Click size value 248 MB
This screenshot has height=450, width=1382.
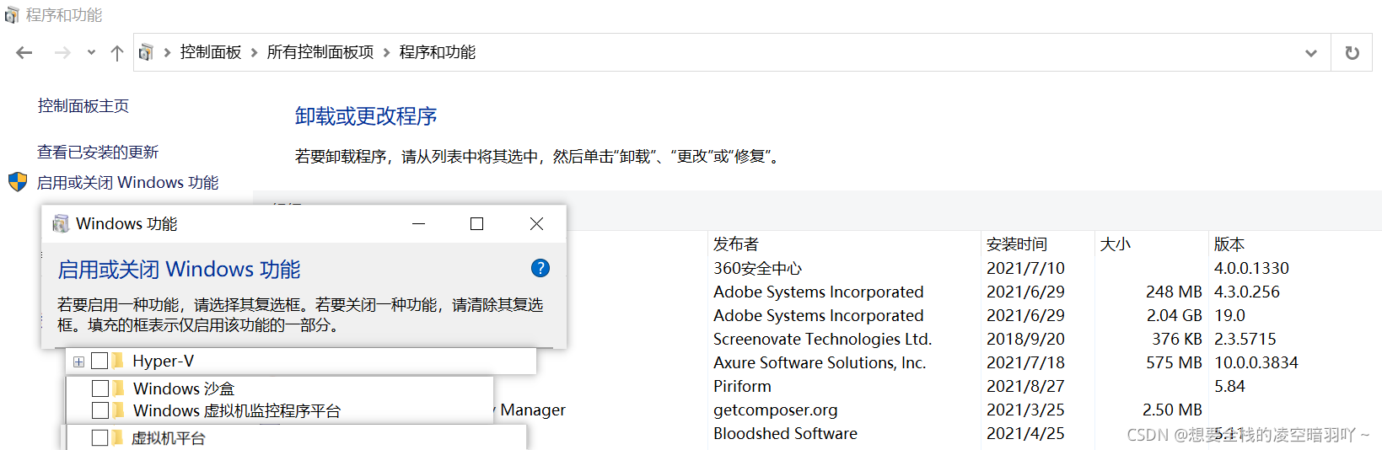click(x=1175, y=292)
